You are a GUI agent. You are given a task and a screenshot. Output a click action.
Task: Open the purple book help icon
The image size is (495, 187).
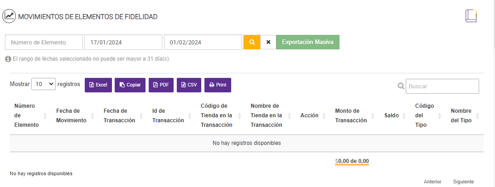[471, 16]
